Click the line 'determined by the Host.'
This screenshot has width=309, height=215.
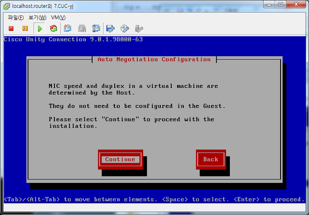tap(92, 93)
